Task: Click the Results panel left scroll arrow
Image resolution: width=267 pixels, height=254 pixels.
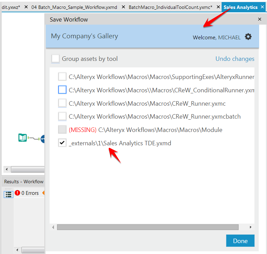Action: pyautogui.click(x=17, y=250)
